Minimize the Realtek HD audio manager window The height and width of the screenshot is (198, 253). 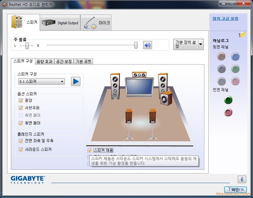tap(224, 3)
